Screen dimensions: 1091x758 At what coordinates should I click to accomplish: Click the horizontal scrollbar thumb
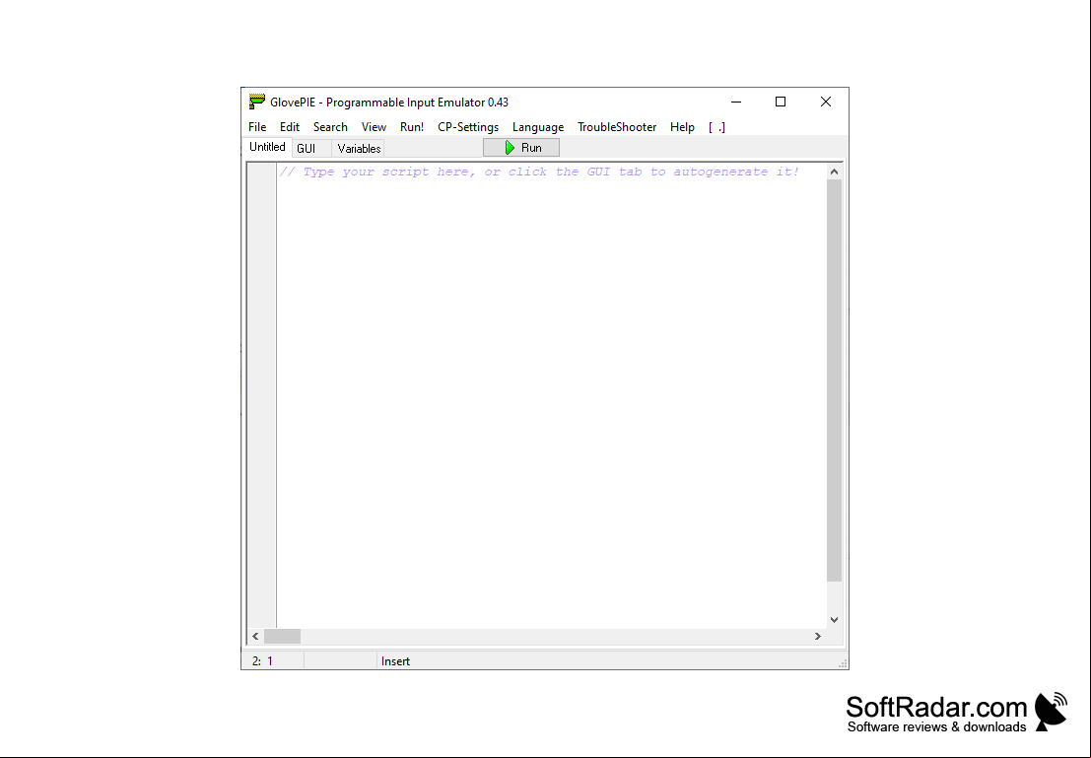coord(282,636)
